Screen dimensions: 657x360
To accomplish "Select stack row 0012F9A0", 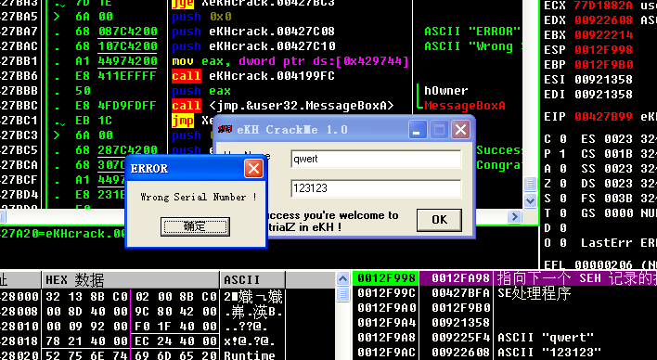I will tap(505, 308).
